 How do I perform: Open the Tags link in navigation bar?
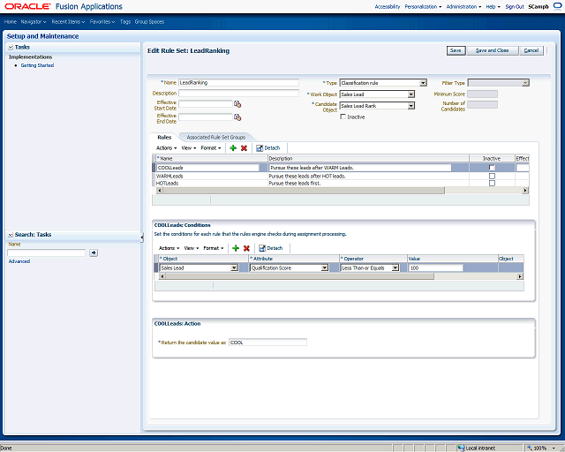pos(125,22)
